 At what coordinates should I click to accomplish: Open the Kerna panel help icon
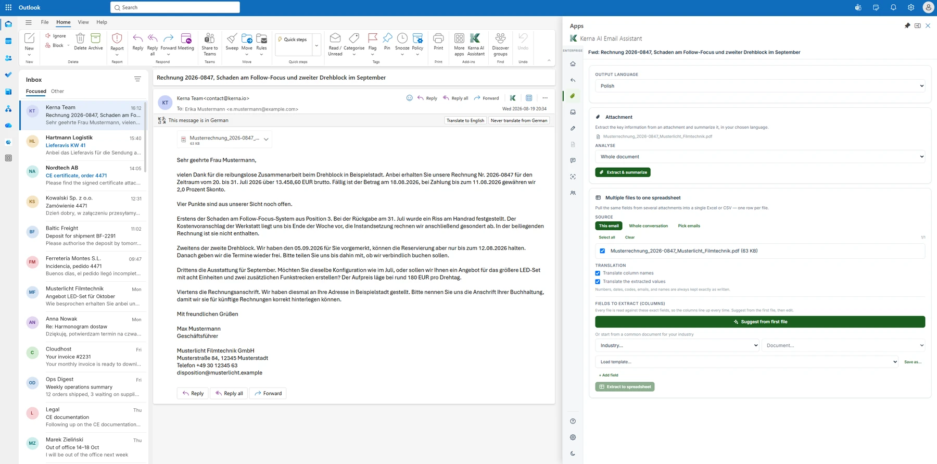pyautogui.click(x=573, y=421)
